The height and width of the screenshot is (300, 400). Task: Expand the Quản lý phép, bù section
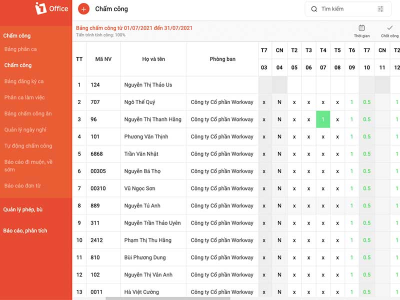pos(23,209)
